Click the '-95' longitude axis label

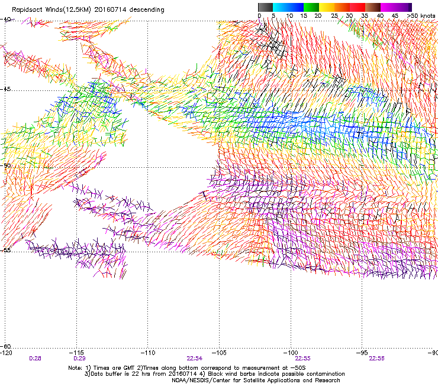[x=362, y=353]
